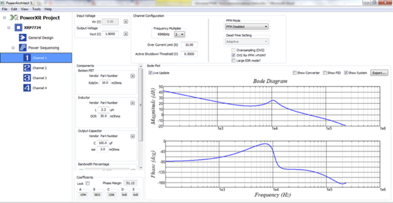393x203 pixels.
Task: Select Channel 4 in the tree
Action: pos(40,88)
